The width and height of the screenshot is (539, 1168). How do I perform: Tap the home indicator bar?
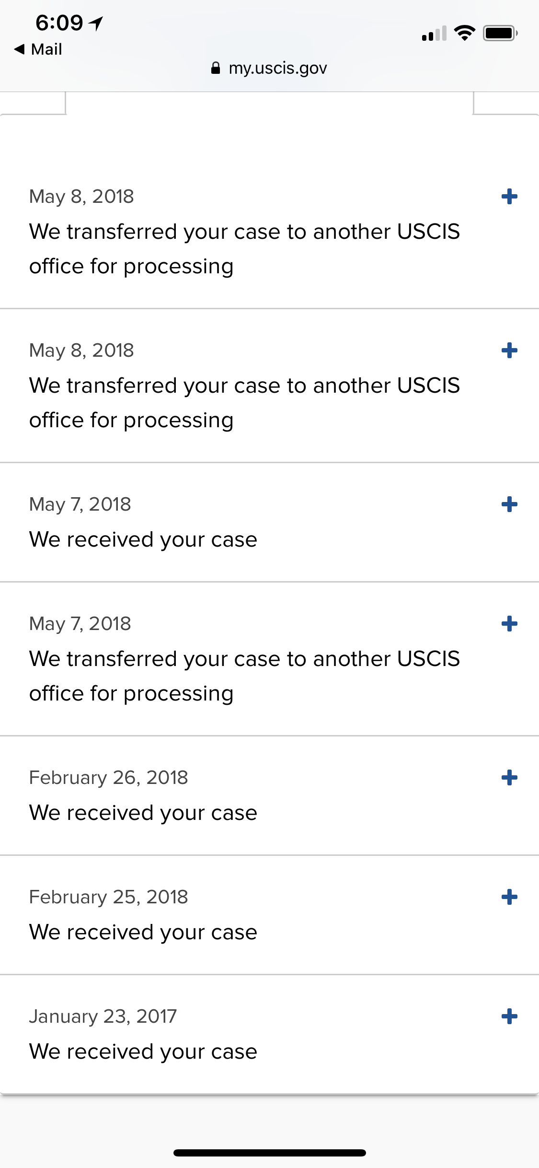pos(270,1153)
